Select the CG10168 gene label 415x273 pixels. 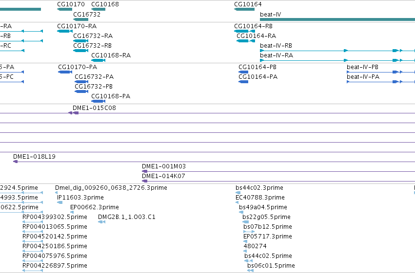click(105, 4)
